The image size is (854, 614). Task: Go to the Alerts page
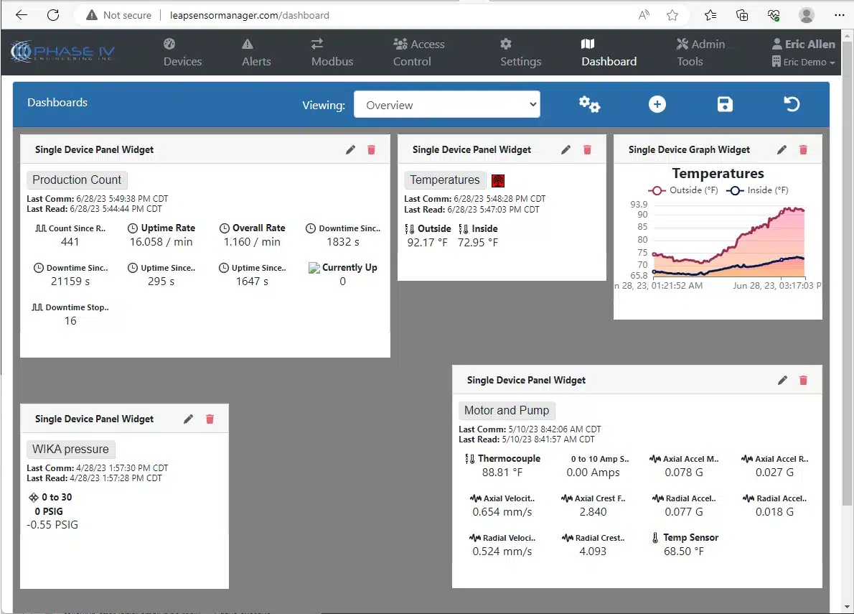[x=256, y=53]
